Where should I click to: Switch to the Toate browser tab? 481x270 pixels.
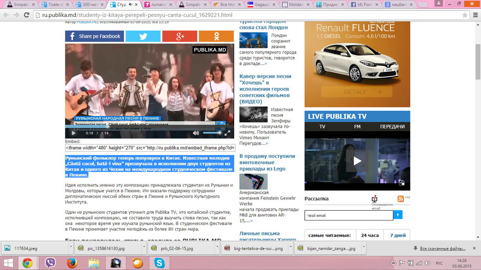55,5
